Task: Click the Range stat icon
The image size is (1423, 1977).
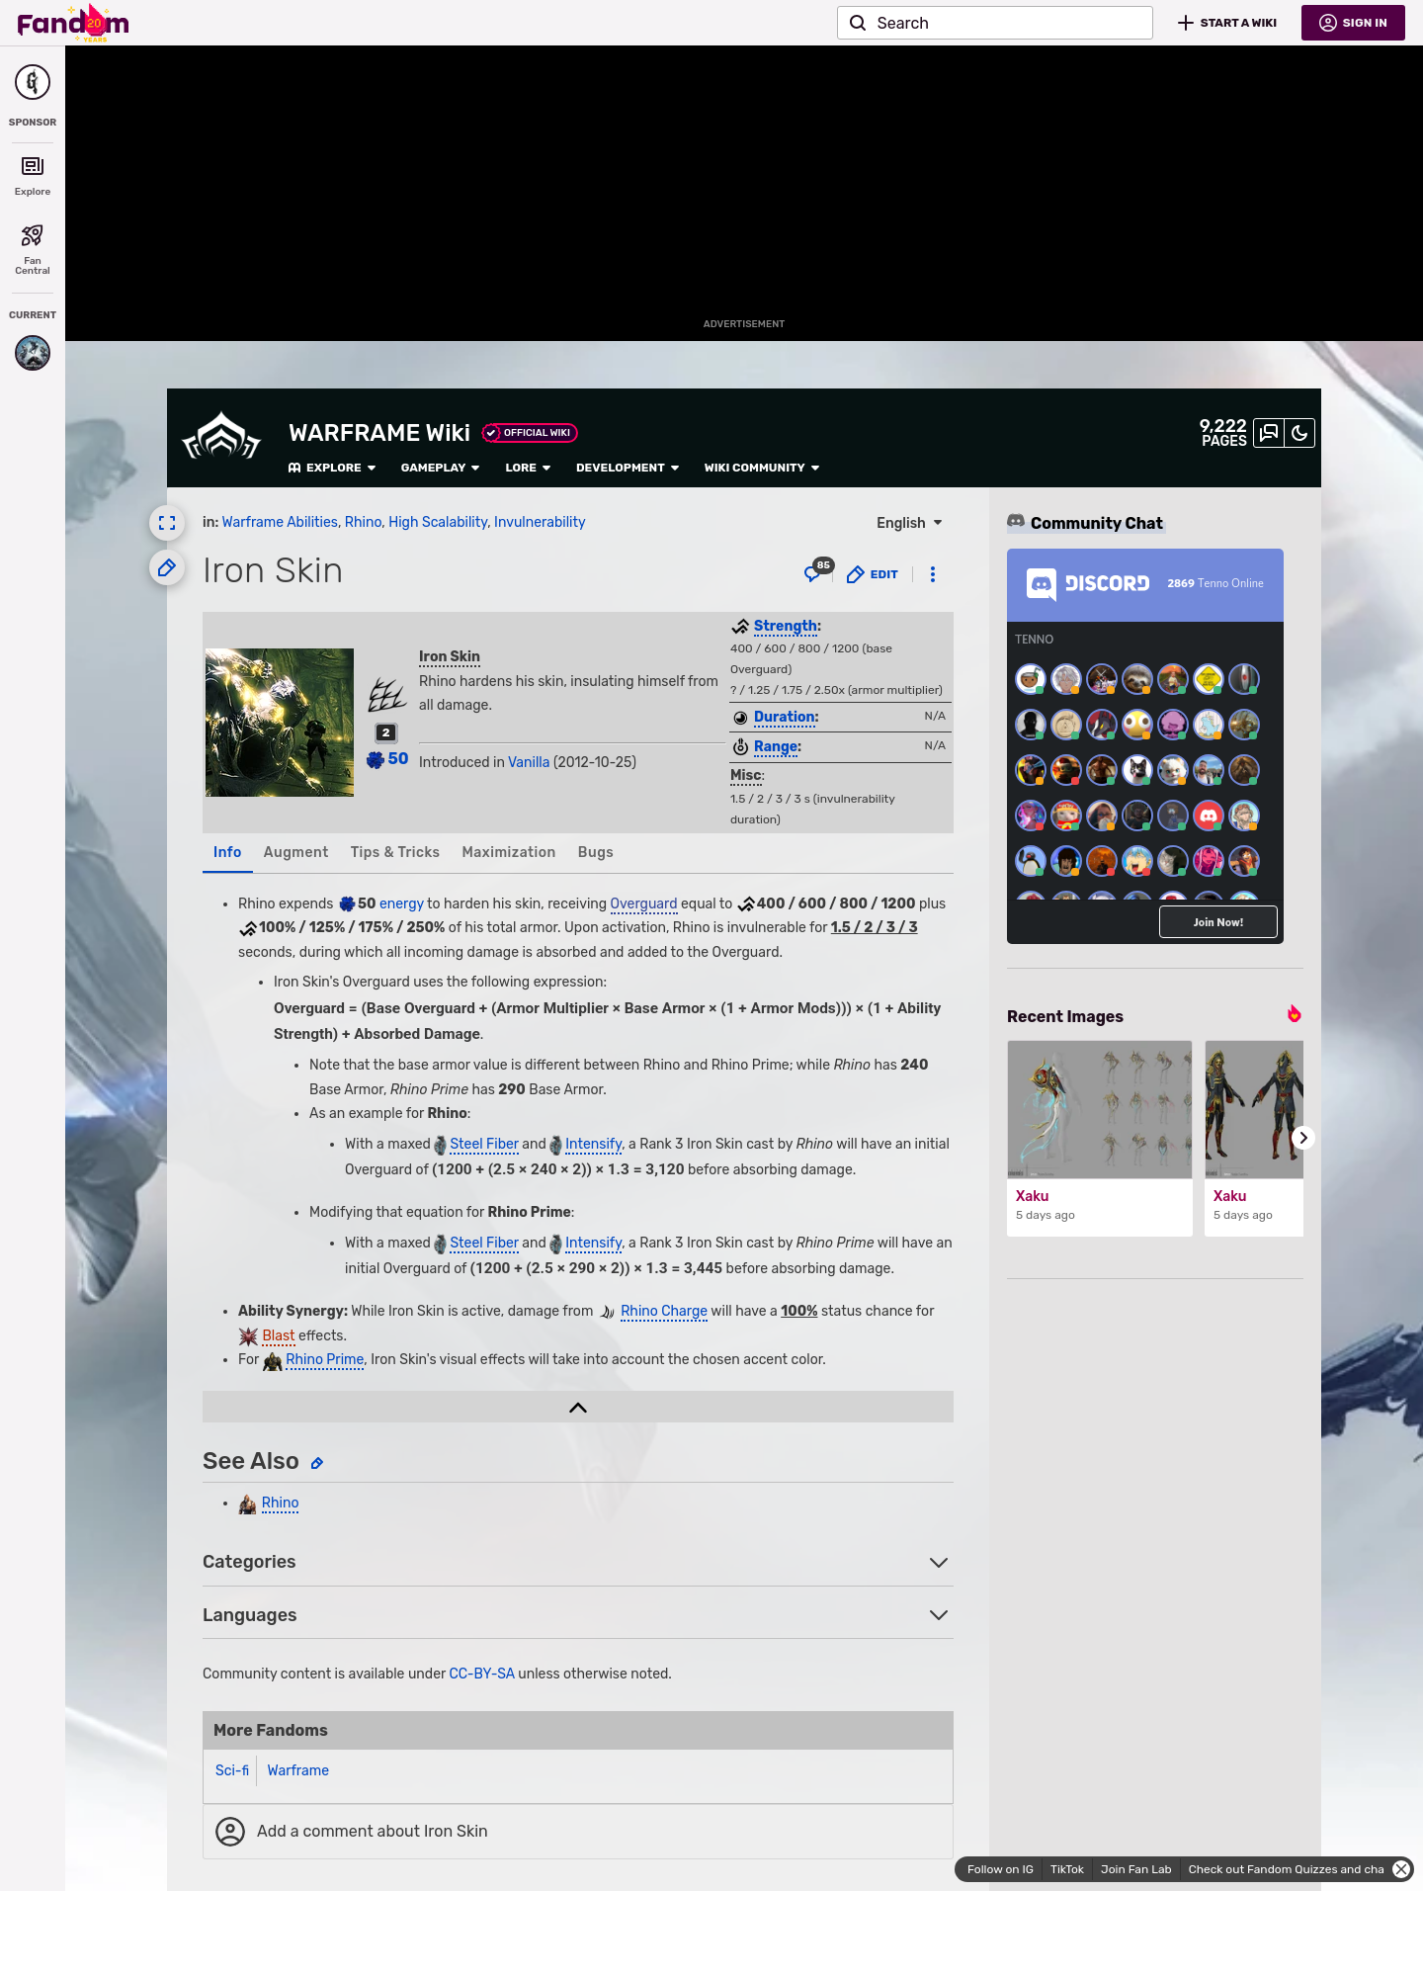Action: pos(740,747)
